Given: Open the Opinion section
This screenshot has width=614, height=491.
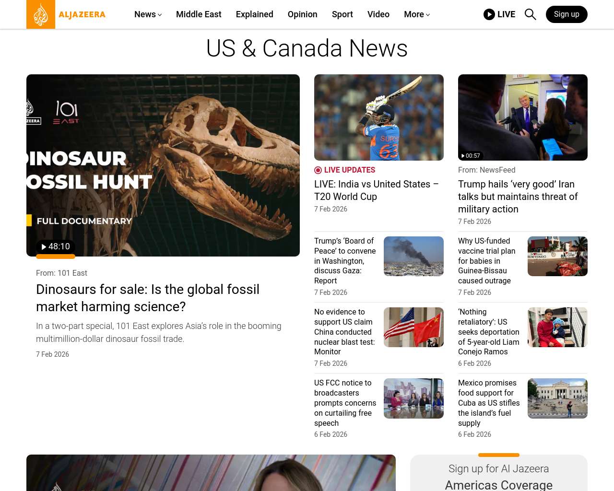Looking at the screenshot, I should coord(303,14).
